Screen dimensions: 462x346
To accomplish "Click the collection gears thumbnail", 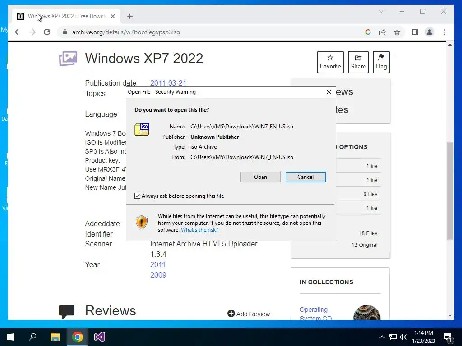I will coord(366,313).
